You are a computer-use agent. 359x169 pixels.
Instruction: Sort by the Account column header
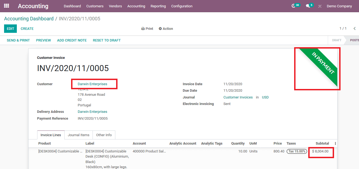coord(139,144)
